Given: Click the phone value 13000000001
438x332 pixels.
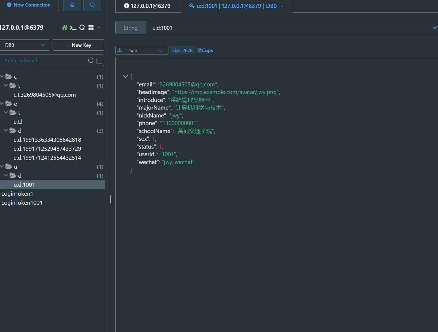Looking at the screenshot, I should (179, 123).
